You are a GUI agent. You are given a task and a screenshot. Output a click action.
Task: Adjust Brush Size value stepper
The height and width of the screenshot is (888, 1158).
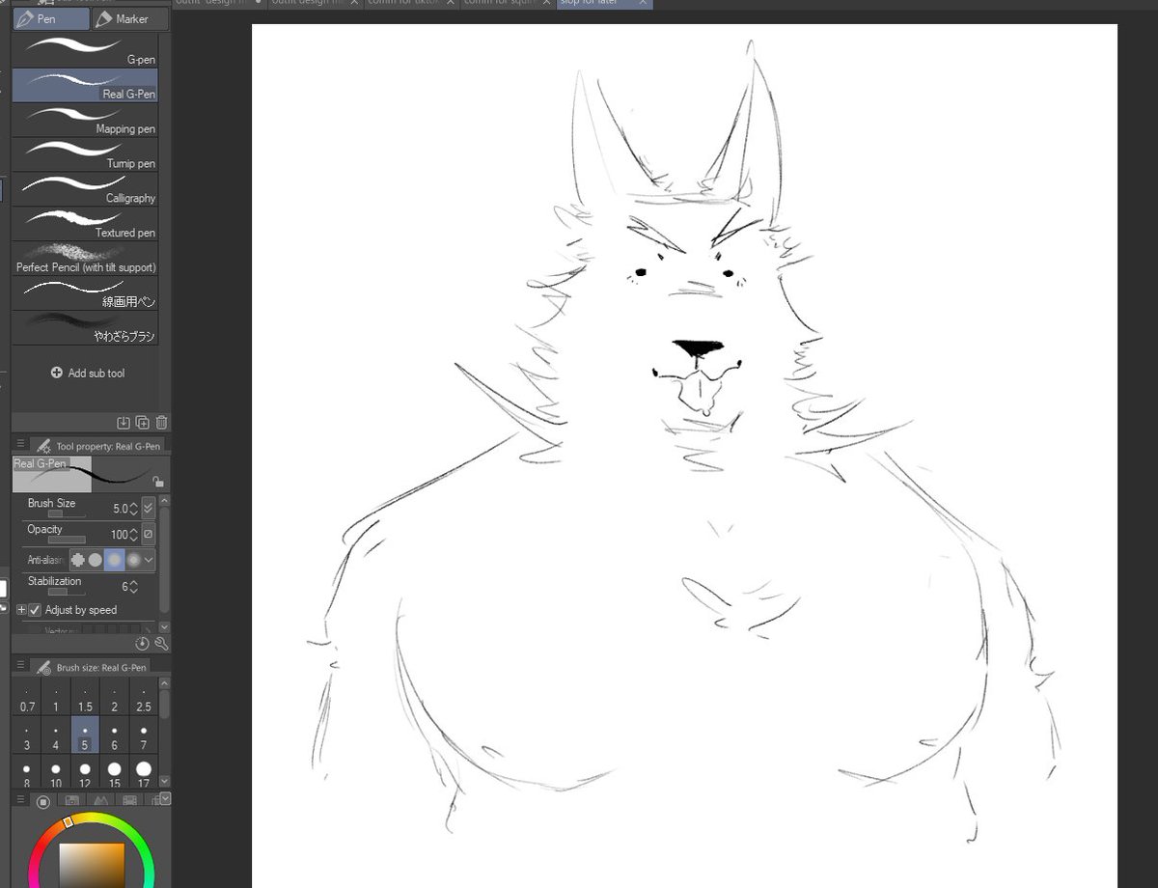click(134, 508)
